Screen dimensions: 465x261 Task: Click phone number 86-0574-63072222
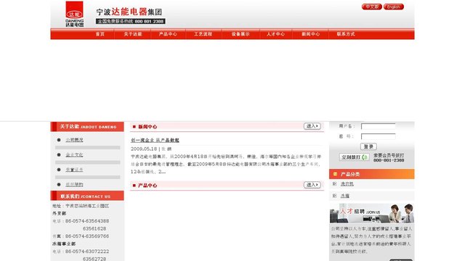87,252
